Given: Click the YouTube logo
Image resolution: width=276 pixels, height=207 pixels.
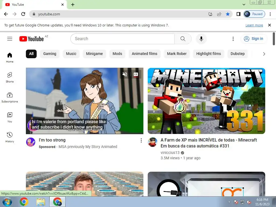Looking at the screenshot, I should (32, 39).
